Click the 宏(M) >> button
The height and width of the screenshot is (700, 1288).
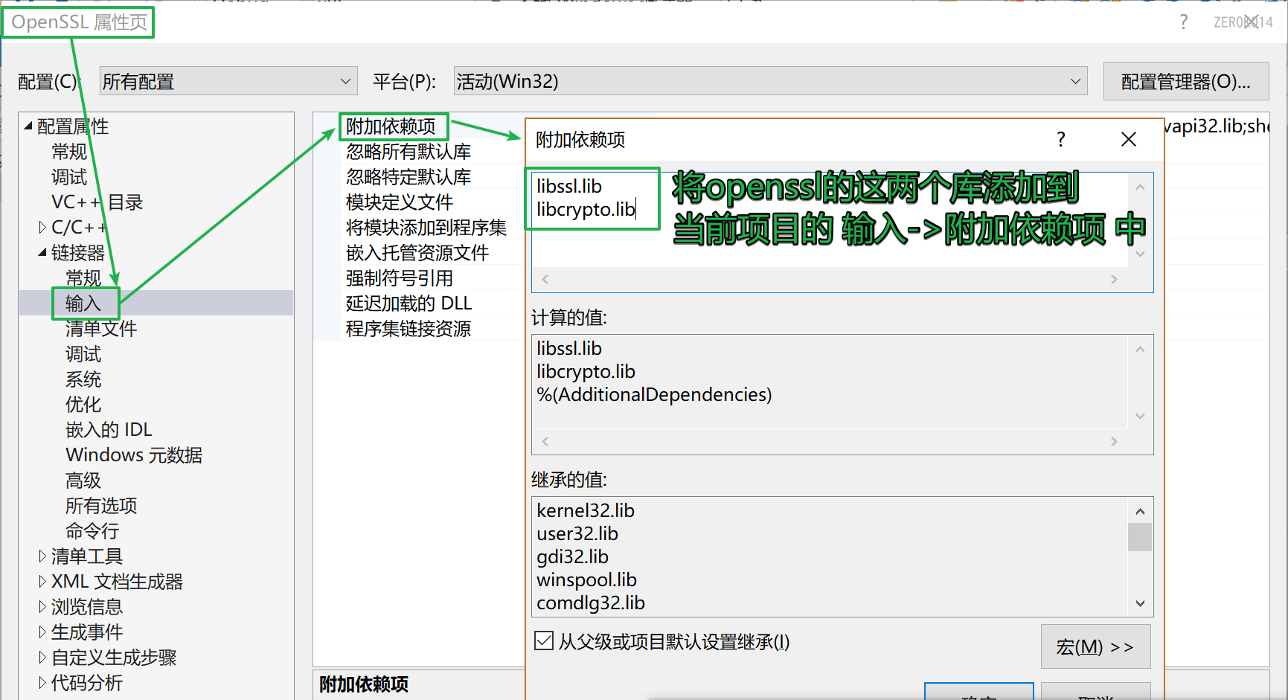click(1095, 646)
